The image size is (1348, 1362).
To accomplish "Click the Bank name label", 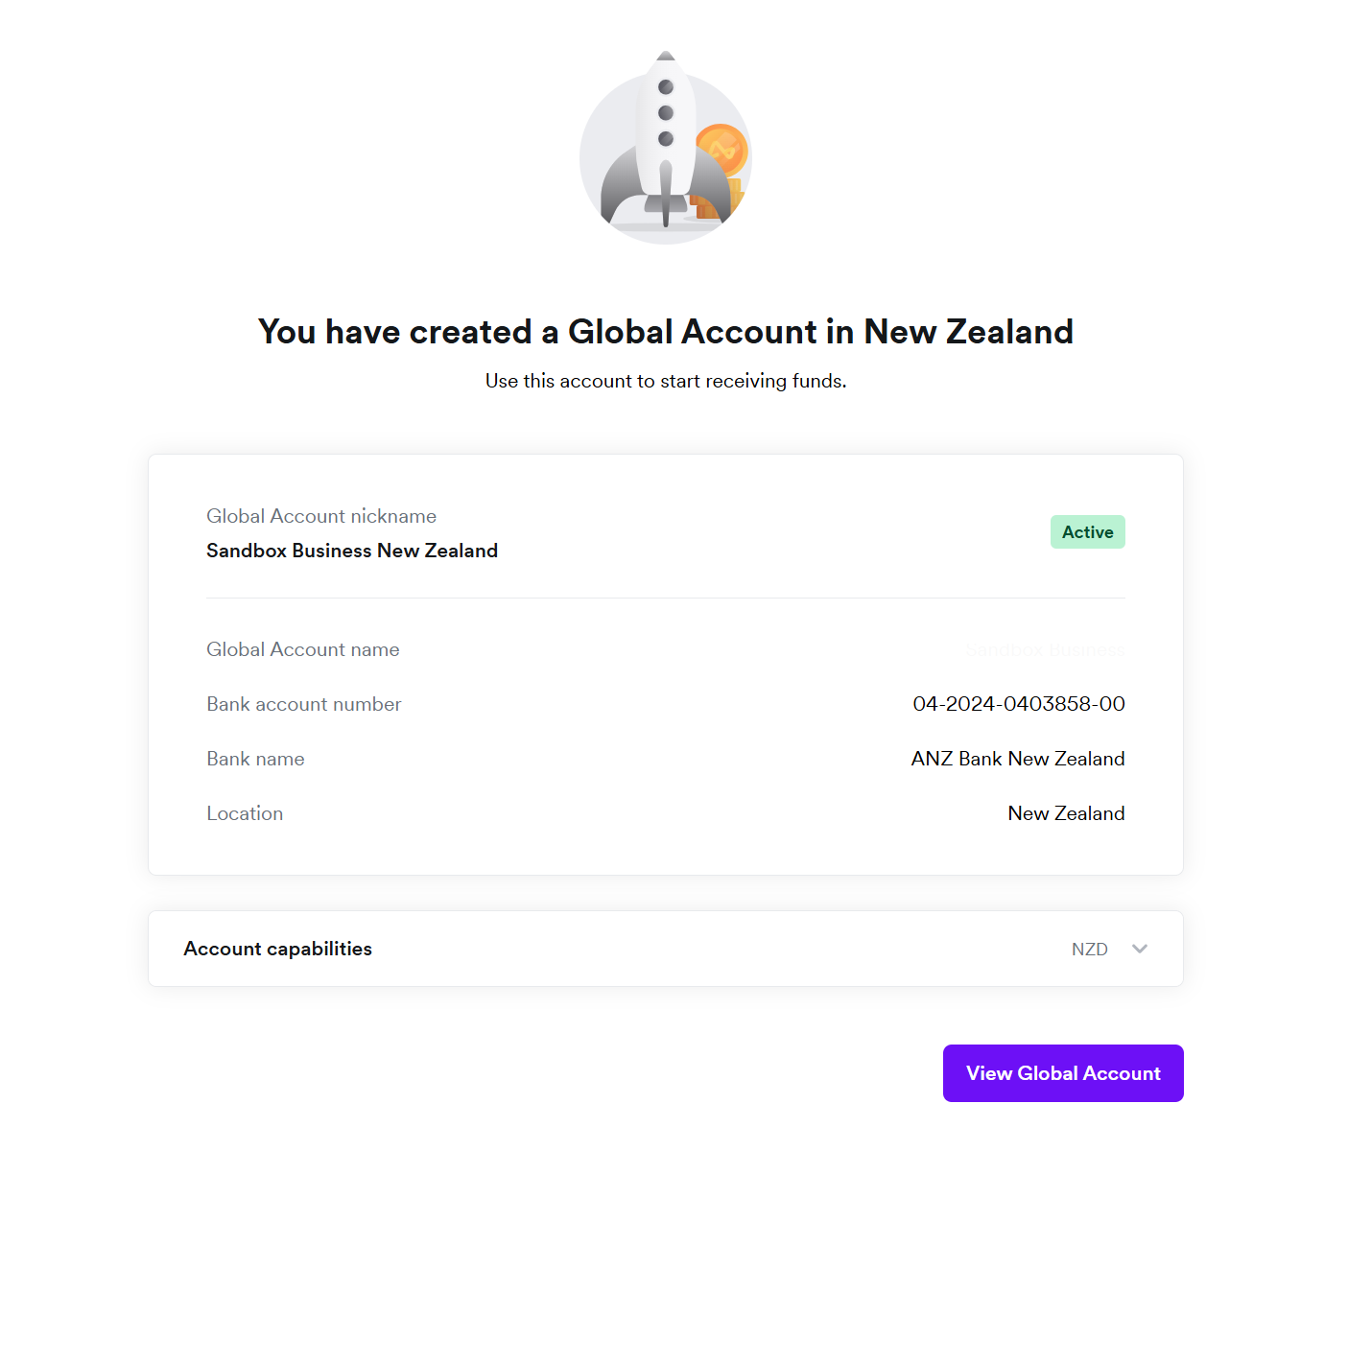I will (255, 759).
